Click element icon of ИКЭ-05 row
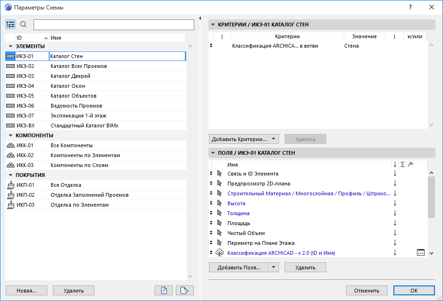443x301 pixels. 10,96
